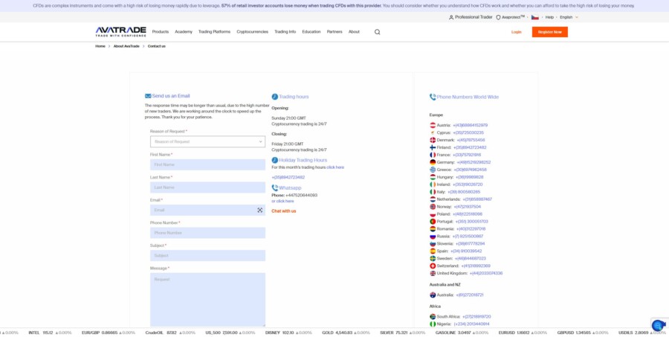Open the Education menu
Screen dimensions: 669x337
311,32
